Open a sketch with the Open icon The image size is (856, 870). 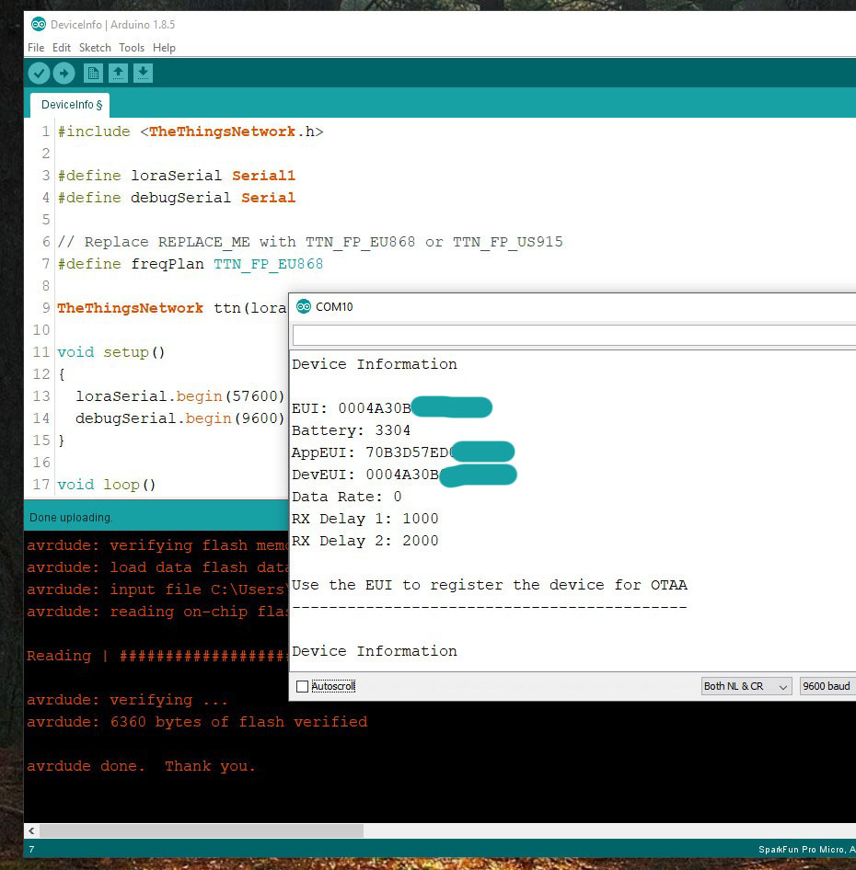point(118,73)
